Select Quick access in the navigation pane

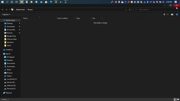tap(10, 20)
